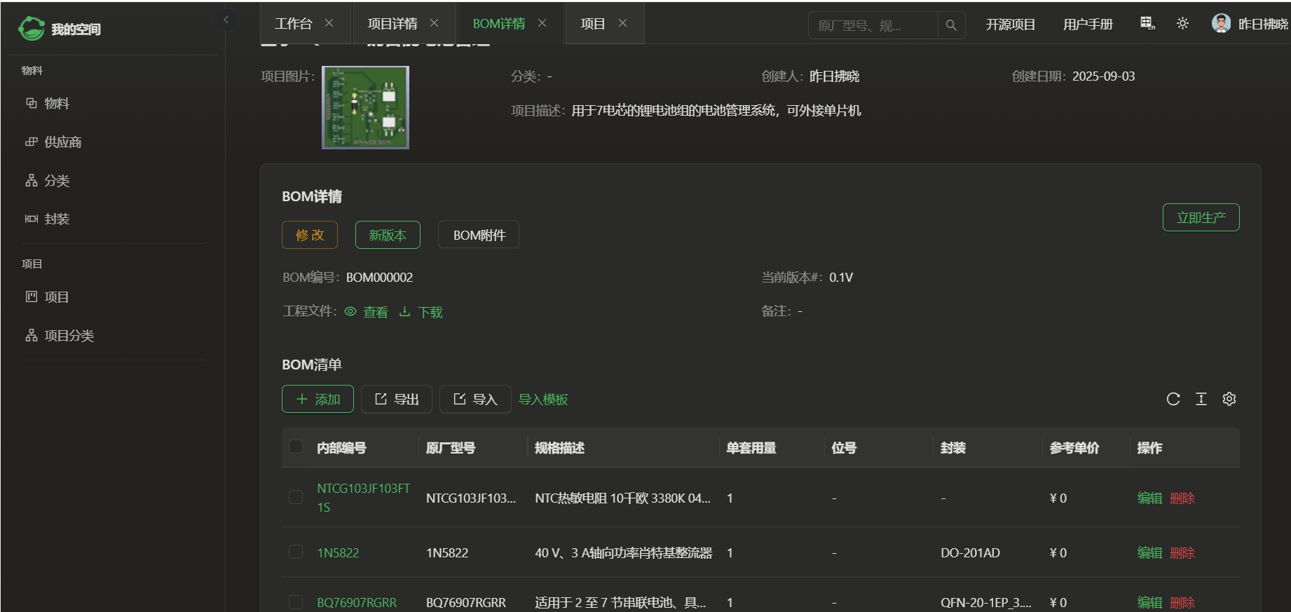Click the search magnifier icon
Image resolution: width=1291 pixels, height=612 pixels.
click(951, 25)
